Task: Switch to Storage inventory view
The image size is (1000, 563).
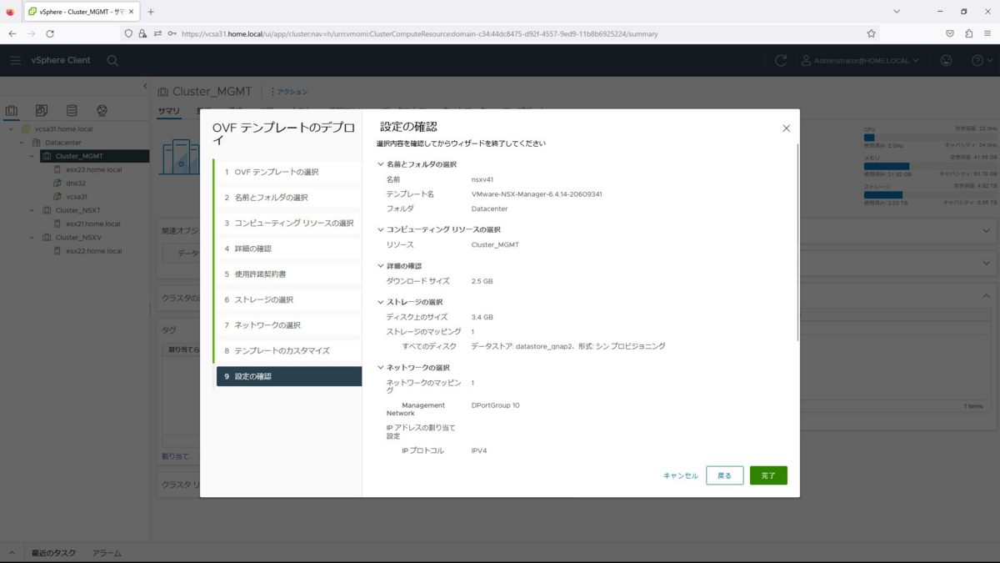Action: [x=72, y=110]
